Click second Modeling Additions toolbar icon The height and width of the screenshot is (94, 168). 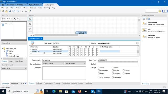coord(149,19)
